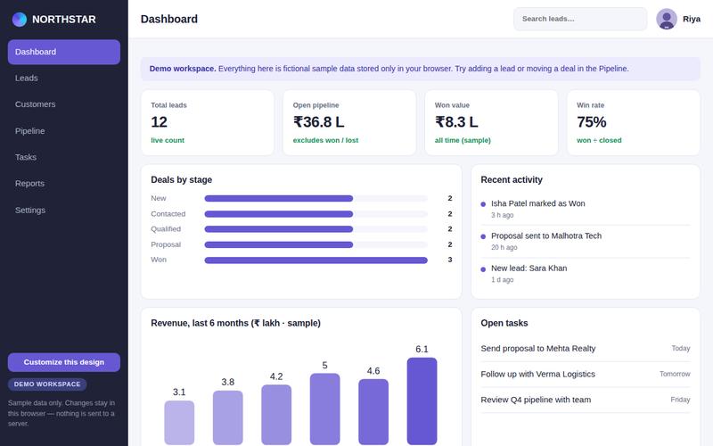Click the New stage progress bar

pyautogui.click(x=316, y=198)
